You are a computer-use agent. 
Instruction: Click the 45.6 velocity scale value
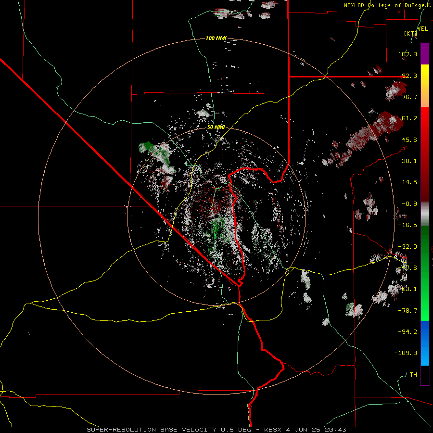coord(409,140)
